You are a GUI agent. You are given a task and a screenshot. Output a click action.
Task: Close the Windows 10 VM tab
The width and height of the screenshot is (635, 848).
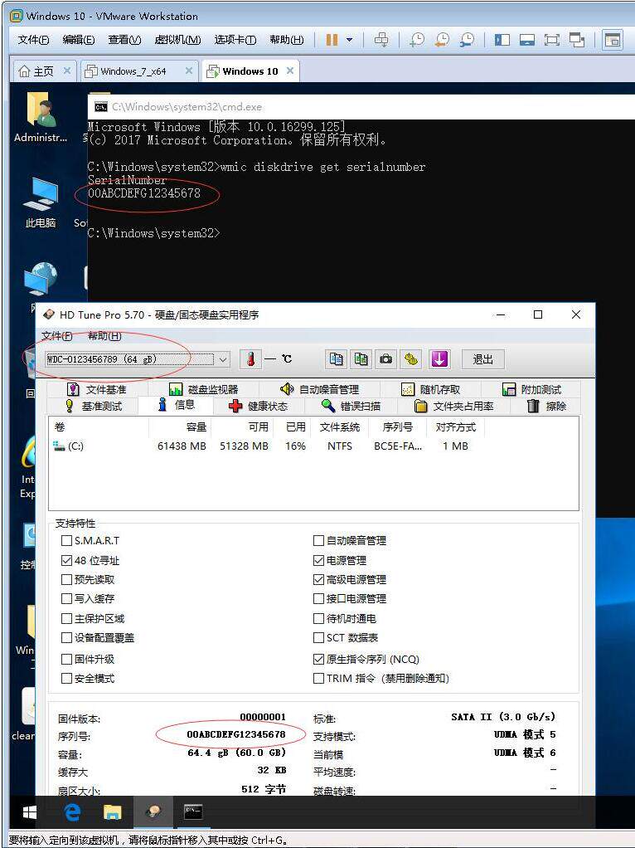click(290, 71)
